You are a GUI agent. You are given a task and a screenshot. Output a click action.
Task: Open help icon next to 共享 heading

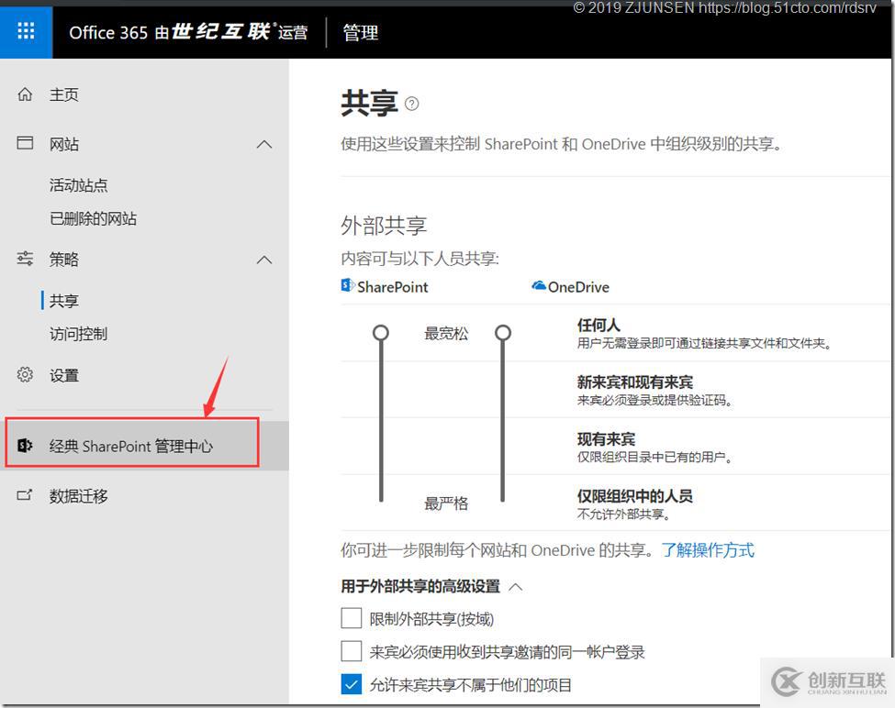pos(411,104)
